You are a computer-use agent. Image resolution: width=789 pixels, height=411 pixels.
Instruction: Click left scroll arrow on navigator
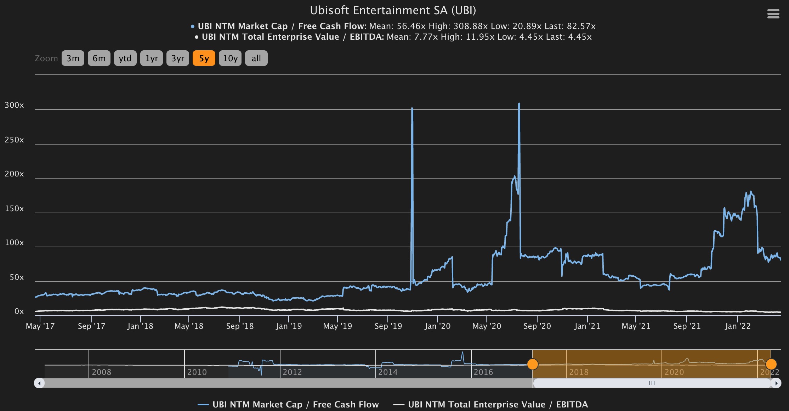(39, 383)
